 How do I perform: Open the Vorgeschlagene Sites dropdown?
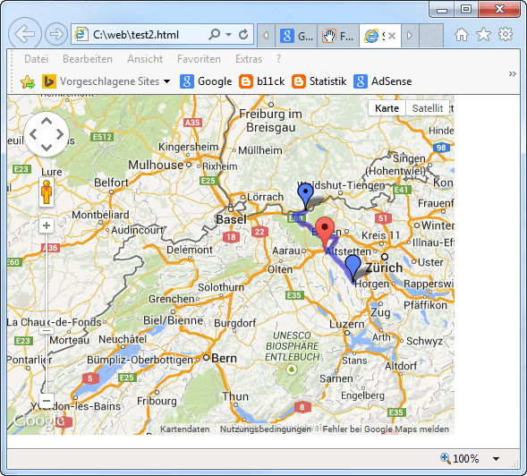point(106,81)
